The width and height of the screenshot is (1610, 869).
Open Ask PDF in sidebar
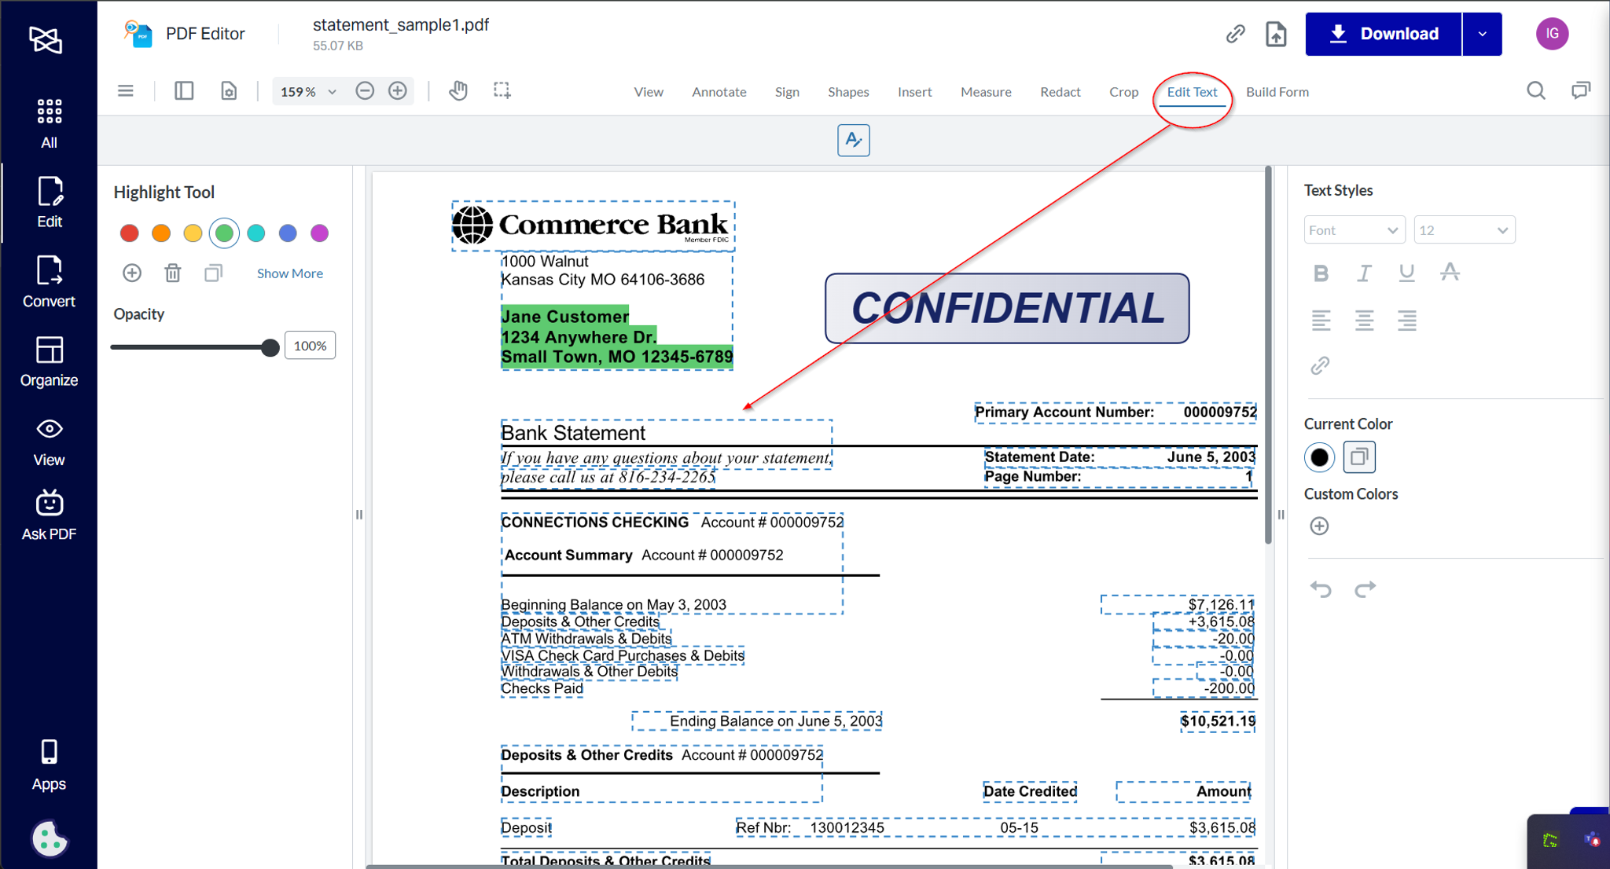pyautogui.click(x=49, y=515)
